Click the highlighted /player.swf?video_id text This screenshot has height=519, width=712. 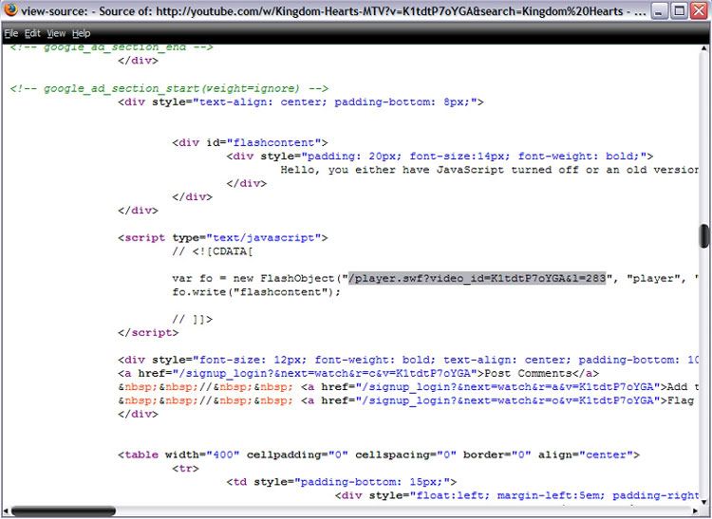click(477, 279)
